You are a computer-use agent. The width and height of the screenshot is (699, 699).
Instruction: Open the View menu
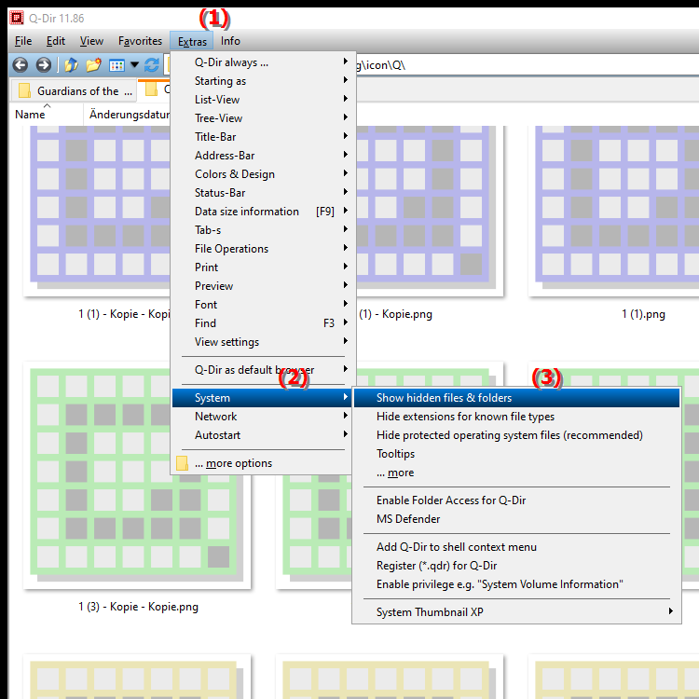click(92, 41)
